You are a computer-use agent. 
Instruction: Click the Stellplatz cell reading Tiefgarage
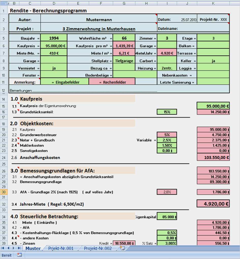coord(124,61)
